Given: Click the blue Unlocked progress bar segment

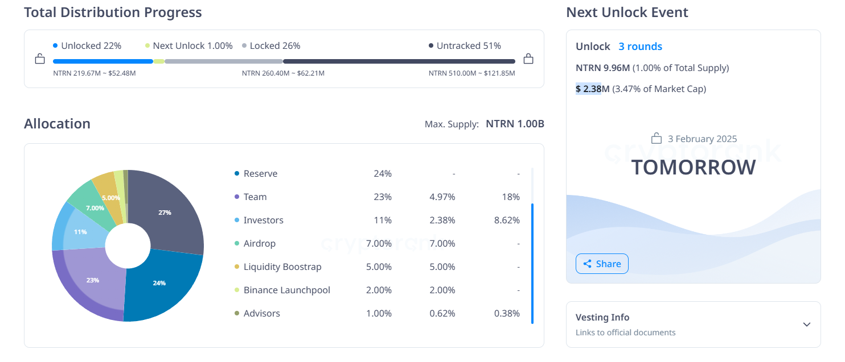Looking at the screenshot, I should click(102, 61).
